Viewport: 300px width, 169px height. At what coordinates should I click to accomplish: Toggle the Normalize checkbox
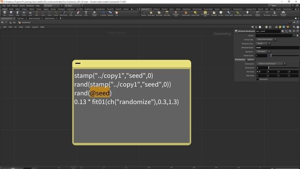[257, 79]
